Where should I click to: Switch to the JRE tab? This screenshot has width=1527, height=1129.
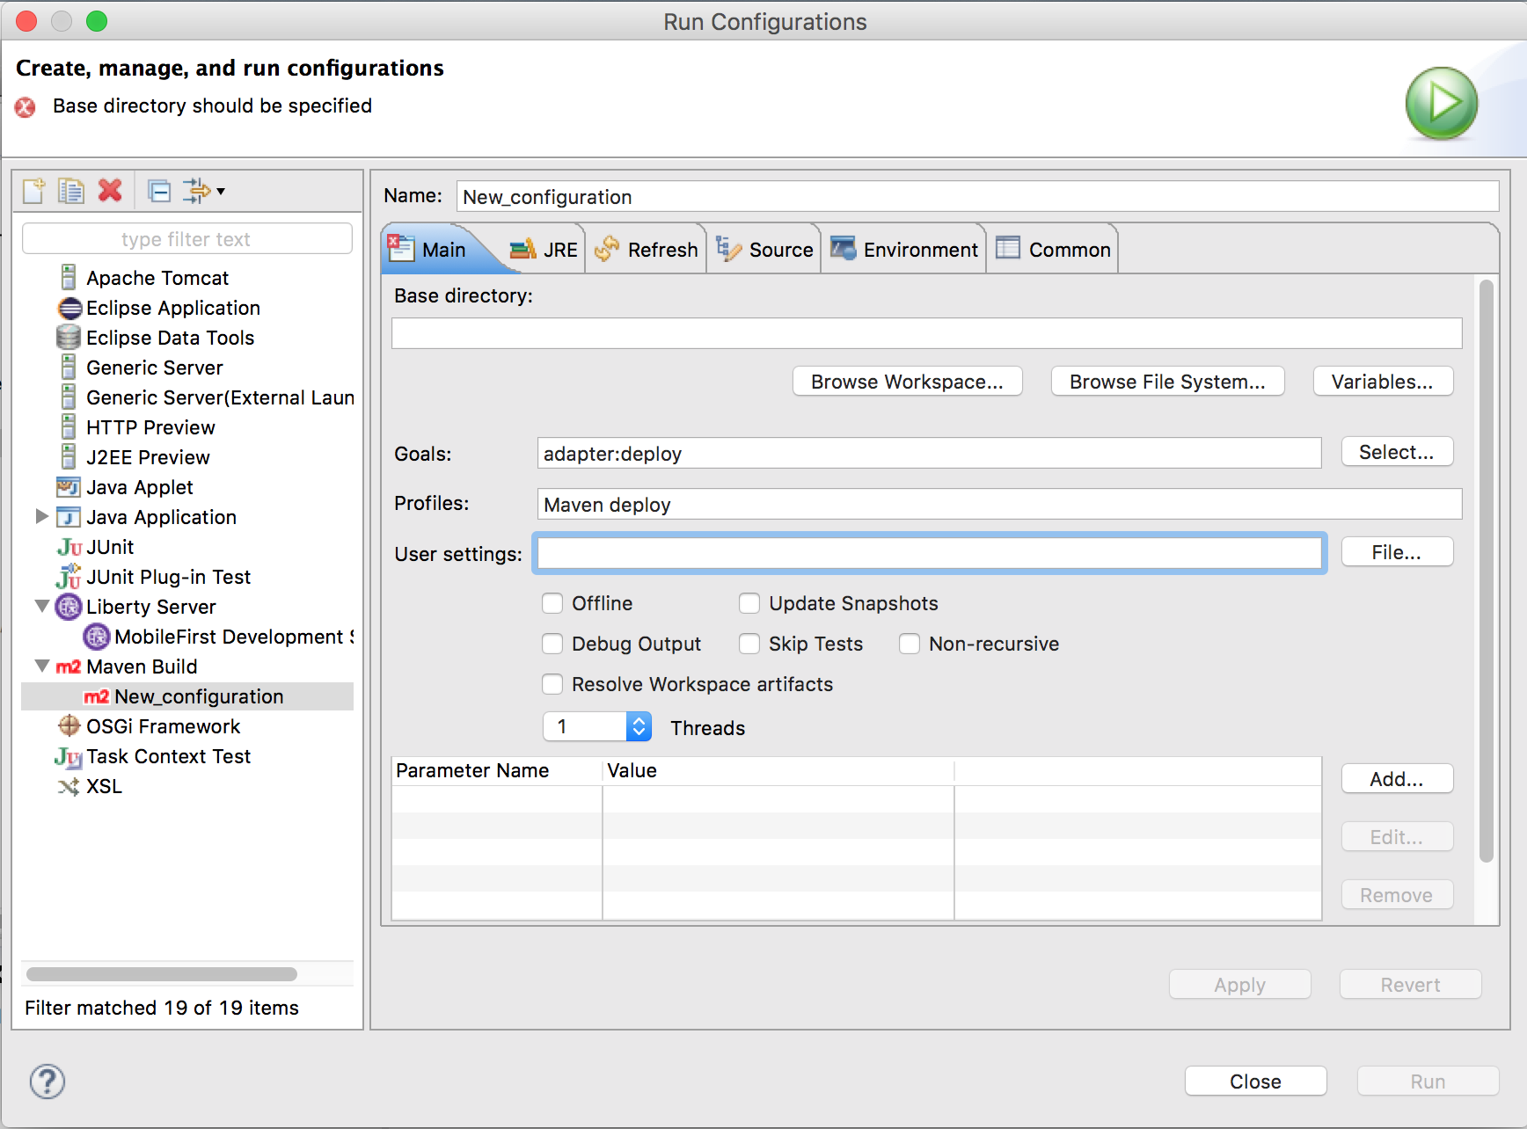(544, 250)
